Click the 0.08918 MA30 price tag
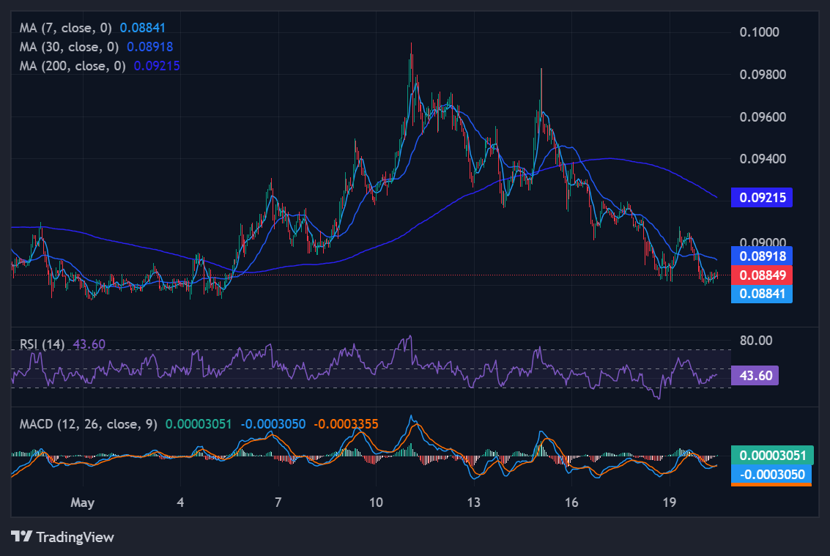The image size is (830, 556). click(x=762, y=256)
